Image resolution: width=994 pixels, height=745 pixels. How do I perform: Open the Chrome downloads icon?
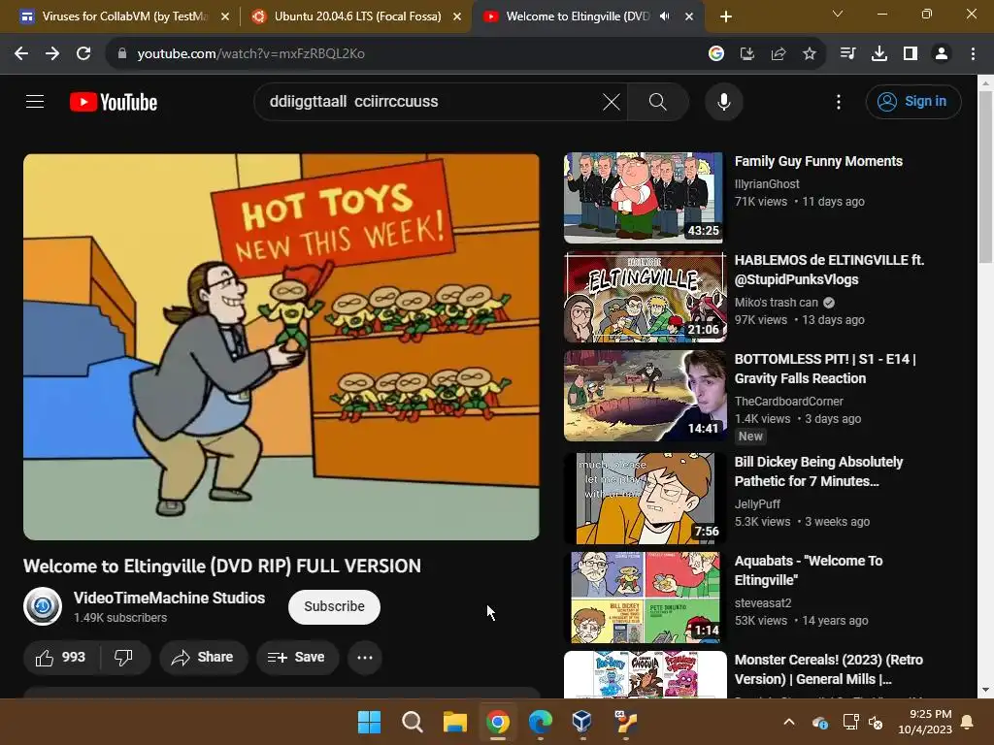click(x=879, y=54)
